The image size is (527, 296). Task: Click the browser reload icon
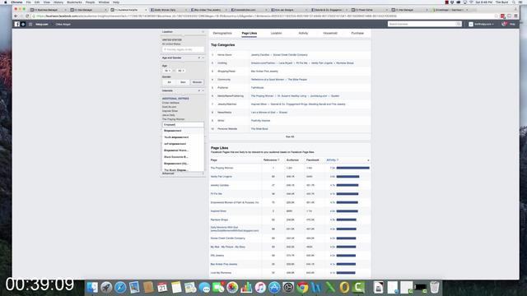pos(27,16)
